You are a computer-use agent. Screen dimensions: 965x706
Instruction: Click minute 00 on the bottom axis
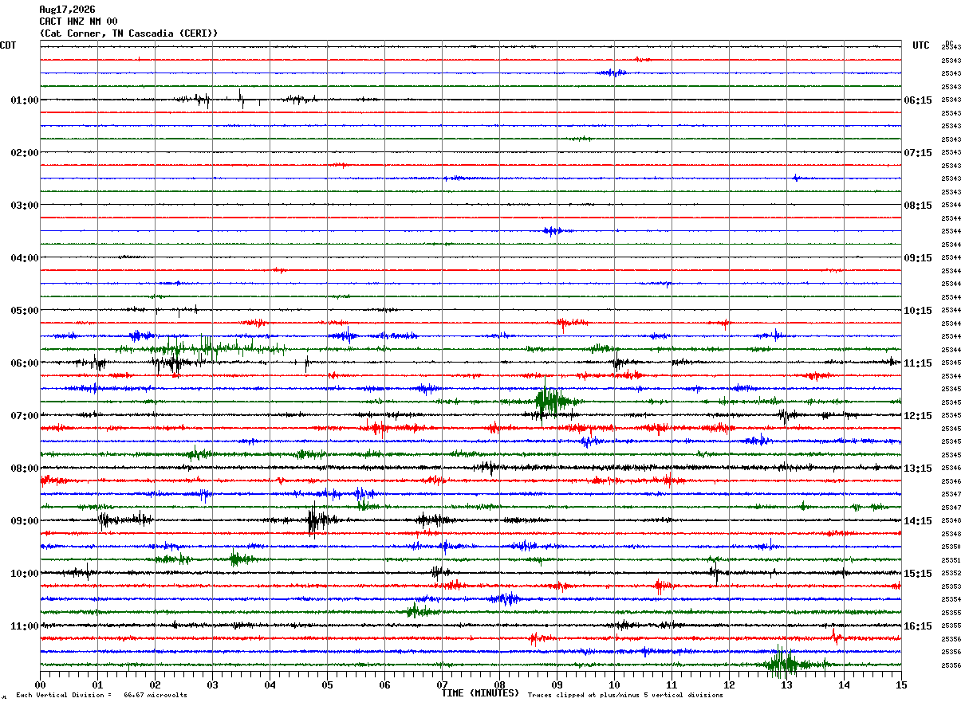coord(40,684)
